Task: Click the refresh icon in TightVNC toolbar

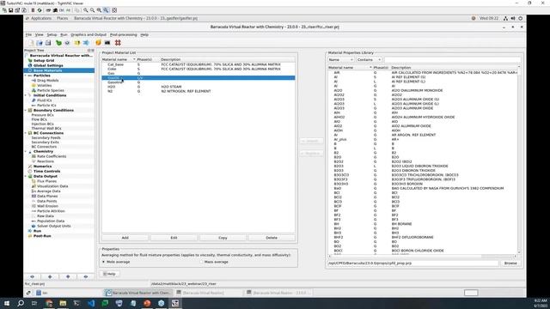Action: click(x=40, y=10)
